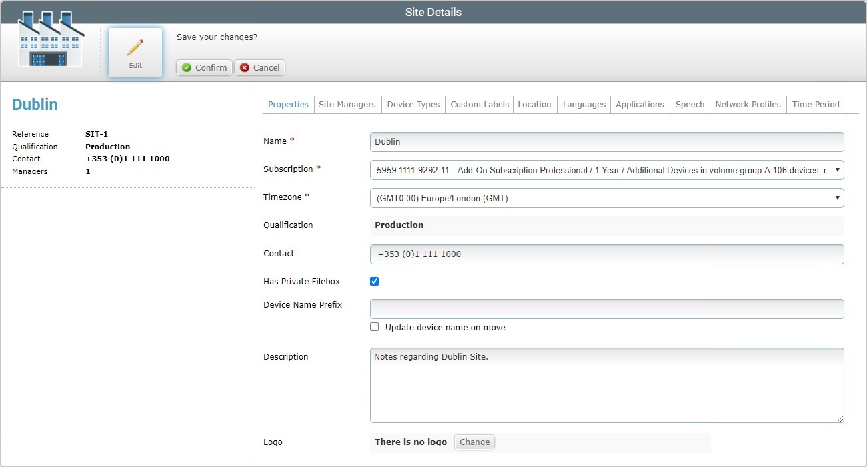Screen dimensions: 867x467
Task: Open the Network Profiles tab
Action: [748, 104]
